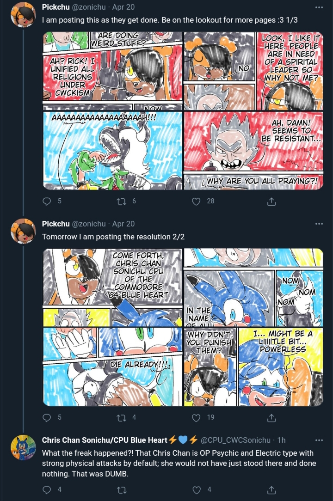Like the first tweet with 28 likes
Image resolution: width=333 pixels, height=501 pixels.
[x=196, y=201]
